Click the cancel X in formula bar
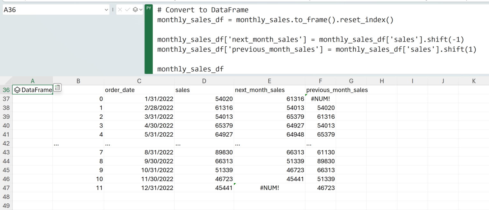This screenshot has height=210, width=489. point(120,10)
